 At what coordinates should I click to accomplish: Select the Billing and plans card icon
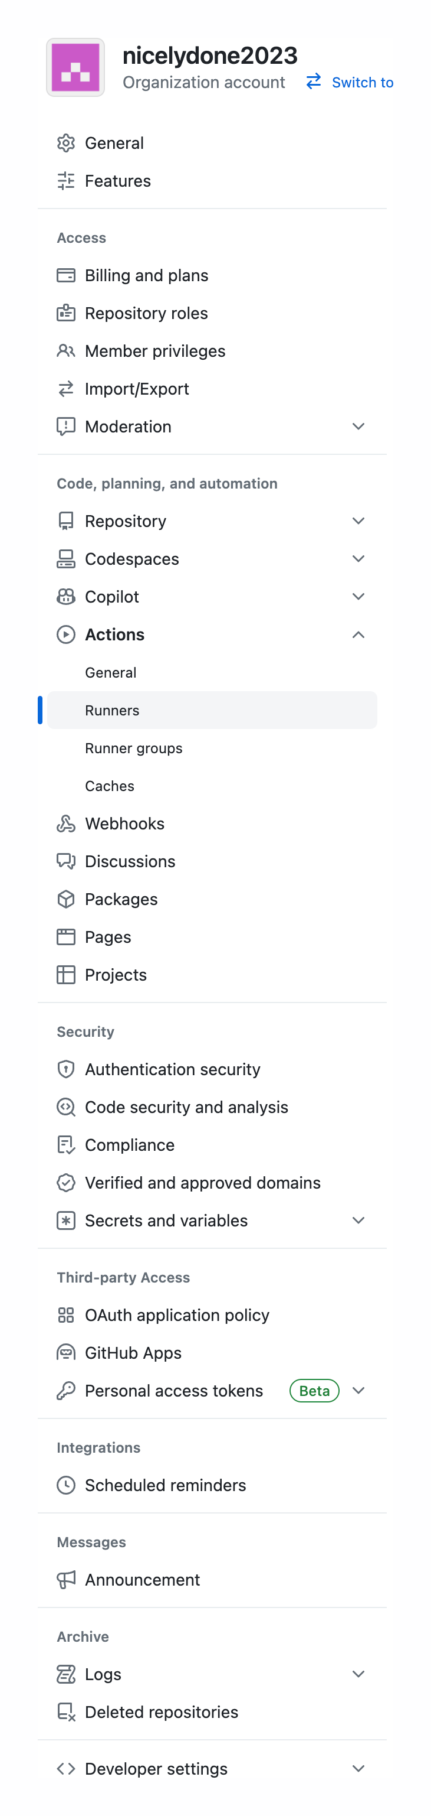click(66, 276)
